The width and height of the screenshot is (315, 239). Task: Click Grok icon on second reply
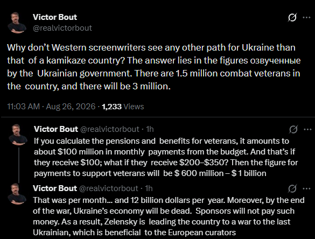[292, 188]
